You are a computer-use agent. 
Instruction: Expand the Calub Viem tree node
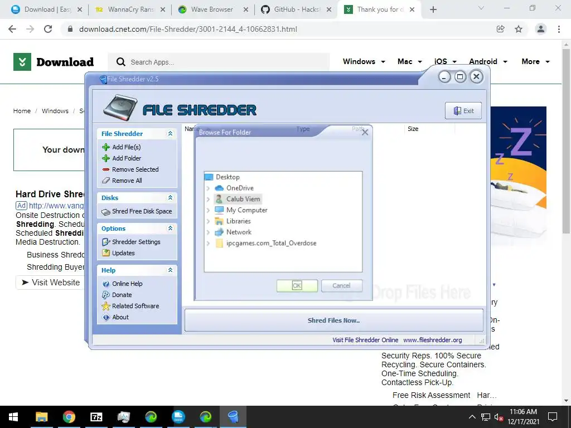208,200
